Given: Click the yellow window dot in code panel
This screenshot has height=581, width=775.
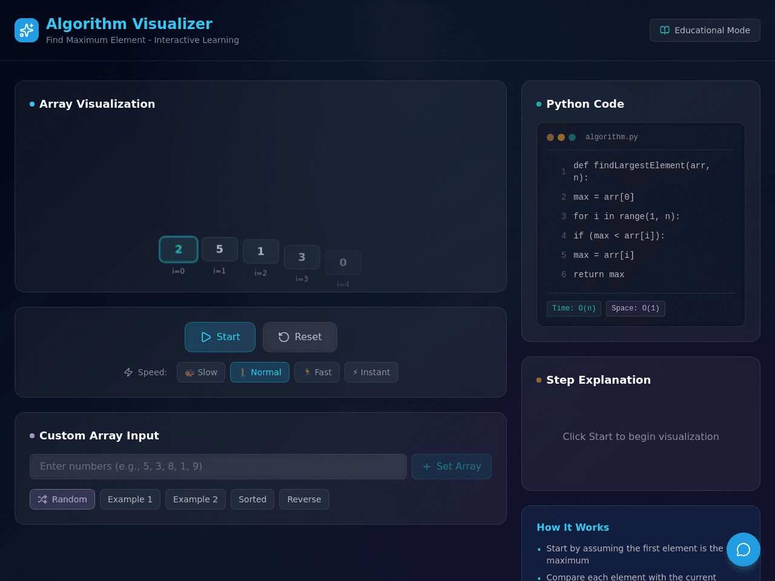Looking at the screenshot, I should click(561, 137).
